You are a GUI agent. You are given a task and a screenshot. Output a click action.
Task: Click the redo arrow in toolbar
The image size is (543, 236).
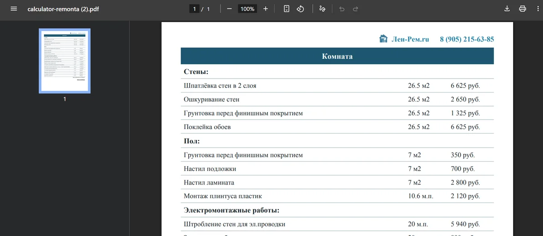(x=355, y=9)
